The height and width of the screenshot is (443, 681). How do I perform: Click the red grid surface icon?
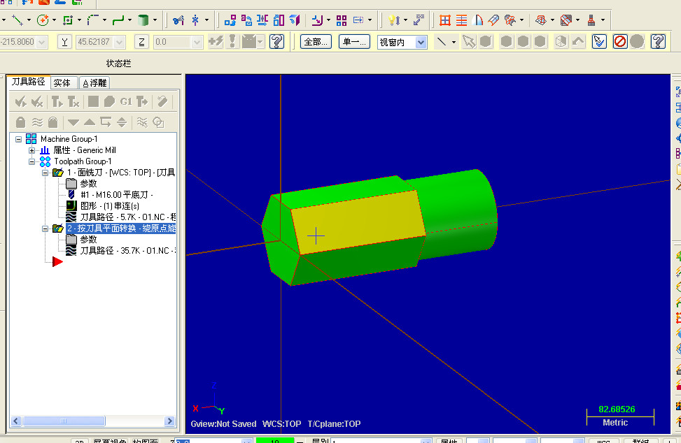point(445,20)
